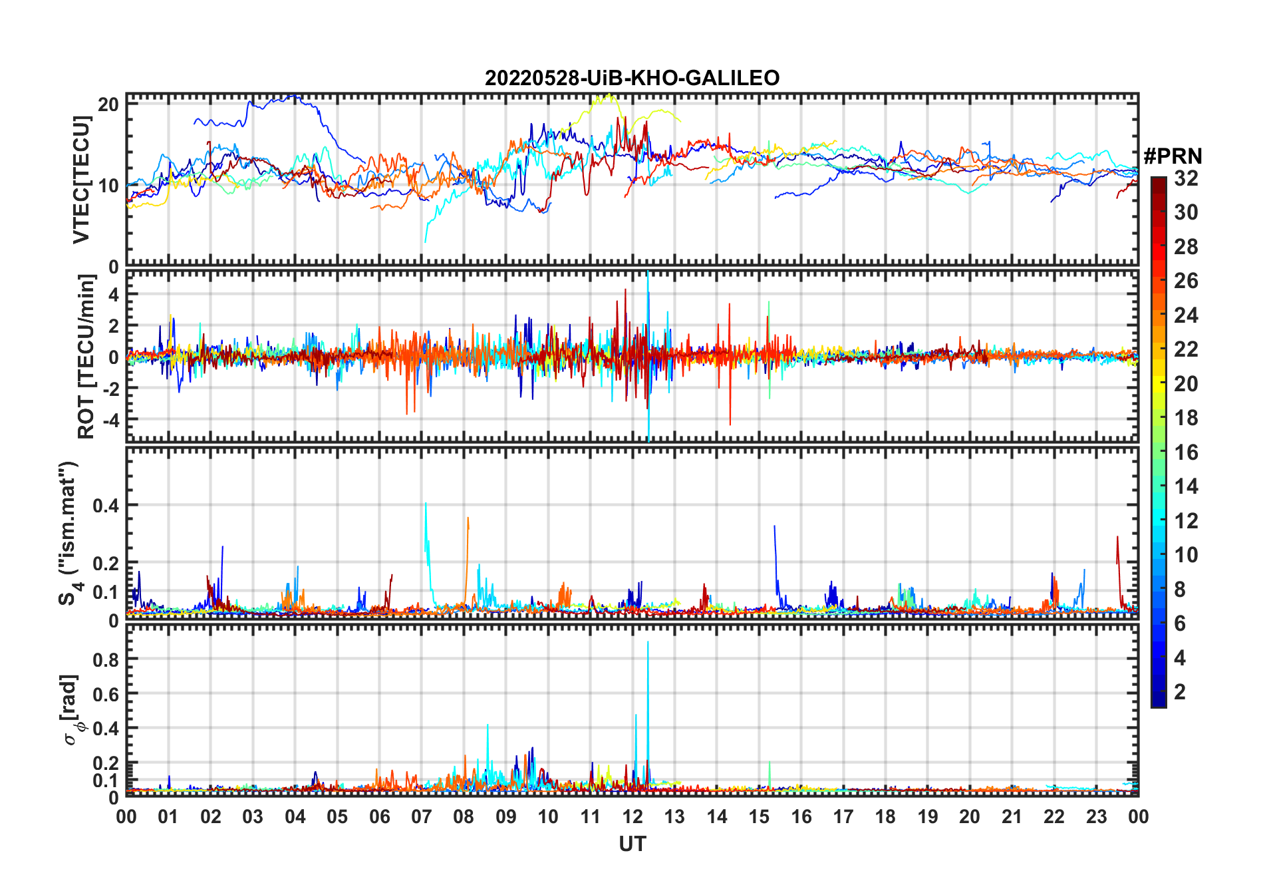Click colorbar tick label 28
Screen dimensions: 1265x885
tap(1186, 247)
